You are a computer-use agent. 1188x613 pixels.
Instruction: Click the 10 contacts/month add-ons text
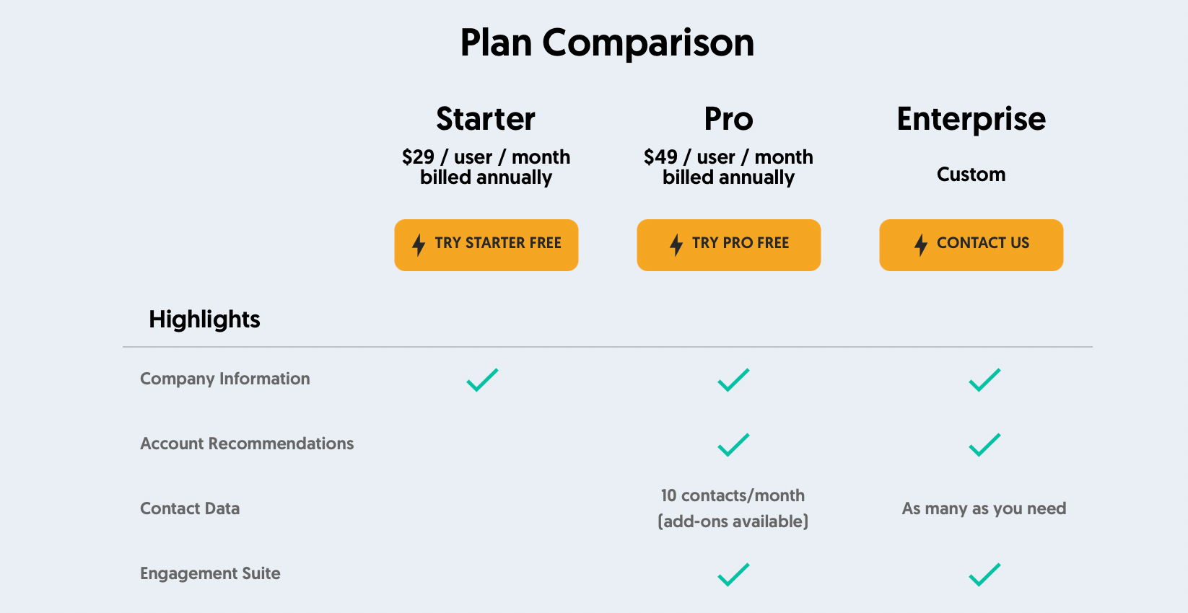[733, 508]
